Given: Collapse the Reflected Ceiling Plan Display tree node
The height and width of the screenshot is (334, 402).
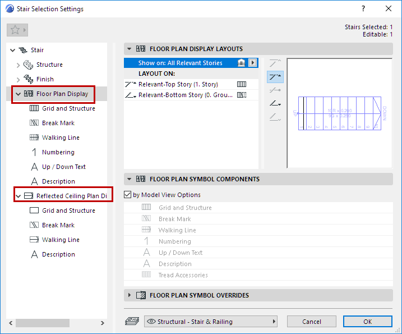Looking at the screenshot, I should [18, 196].
